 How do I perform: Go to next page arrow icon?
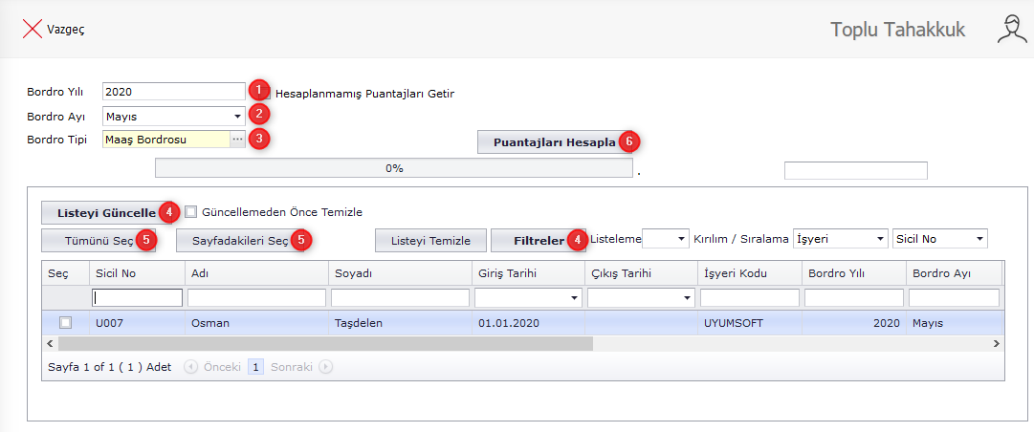coord(326,366)
